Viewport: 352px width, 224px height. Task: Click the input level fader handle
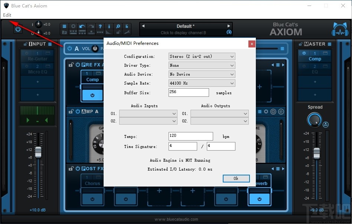pyautogui.click(x=38, y=152)
